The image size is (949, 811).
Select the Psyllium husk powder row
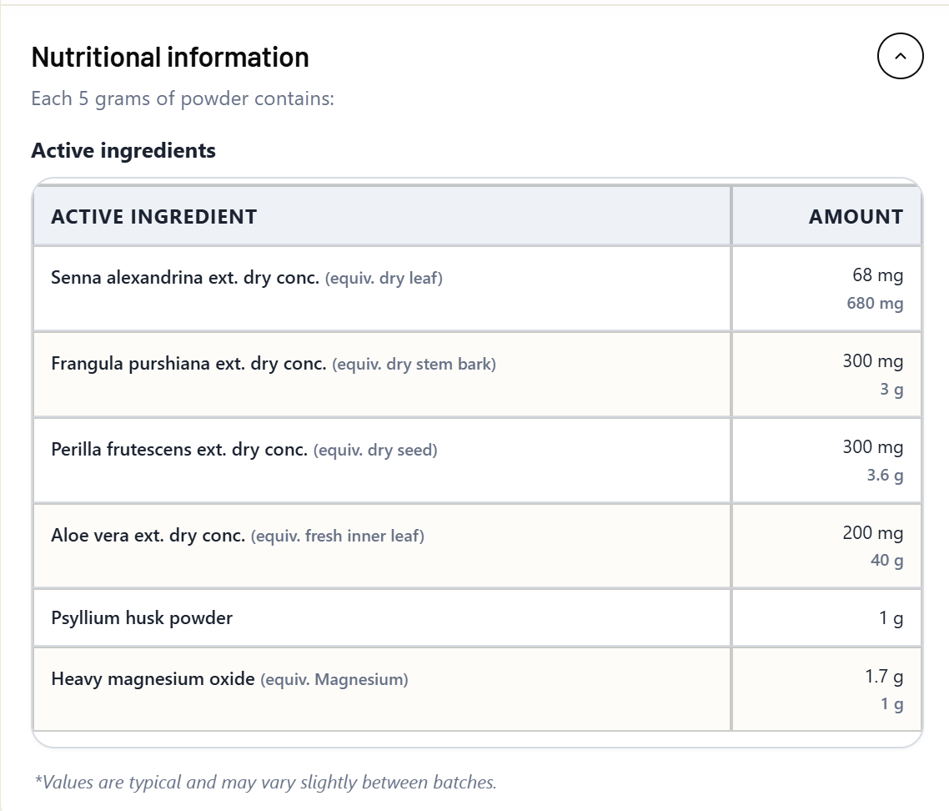pos(477,617)
